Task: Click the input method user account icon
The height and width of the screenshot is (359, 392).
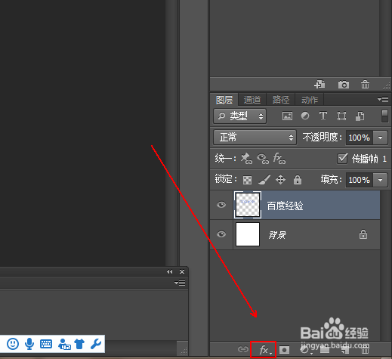Action: [x=64, y=344]
